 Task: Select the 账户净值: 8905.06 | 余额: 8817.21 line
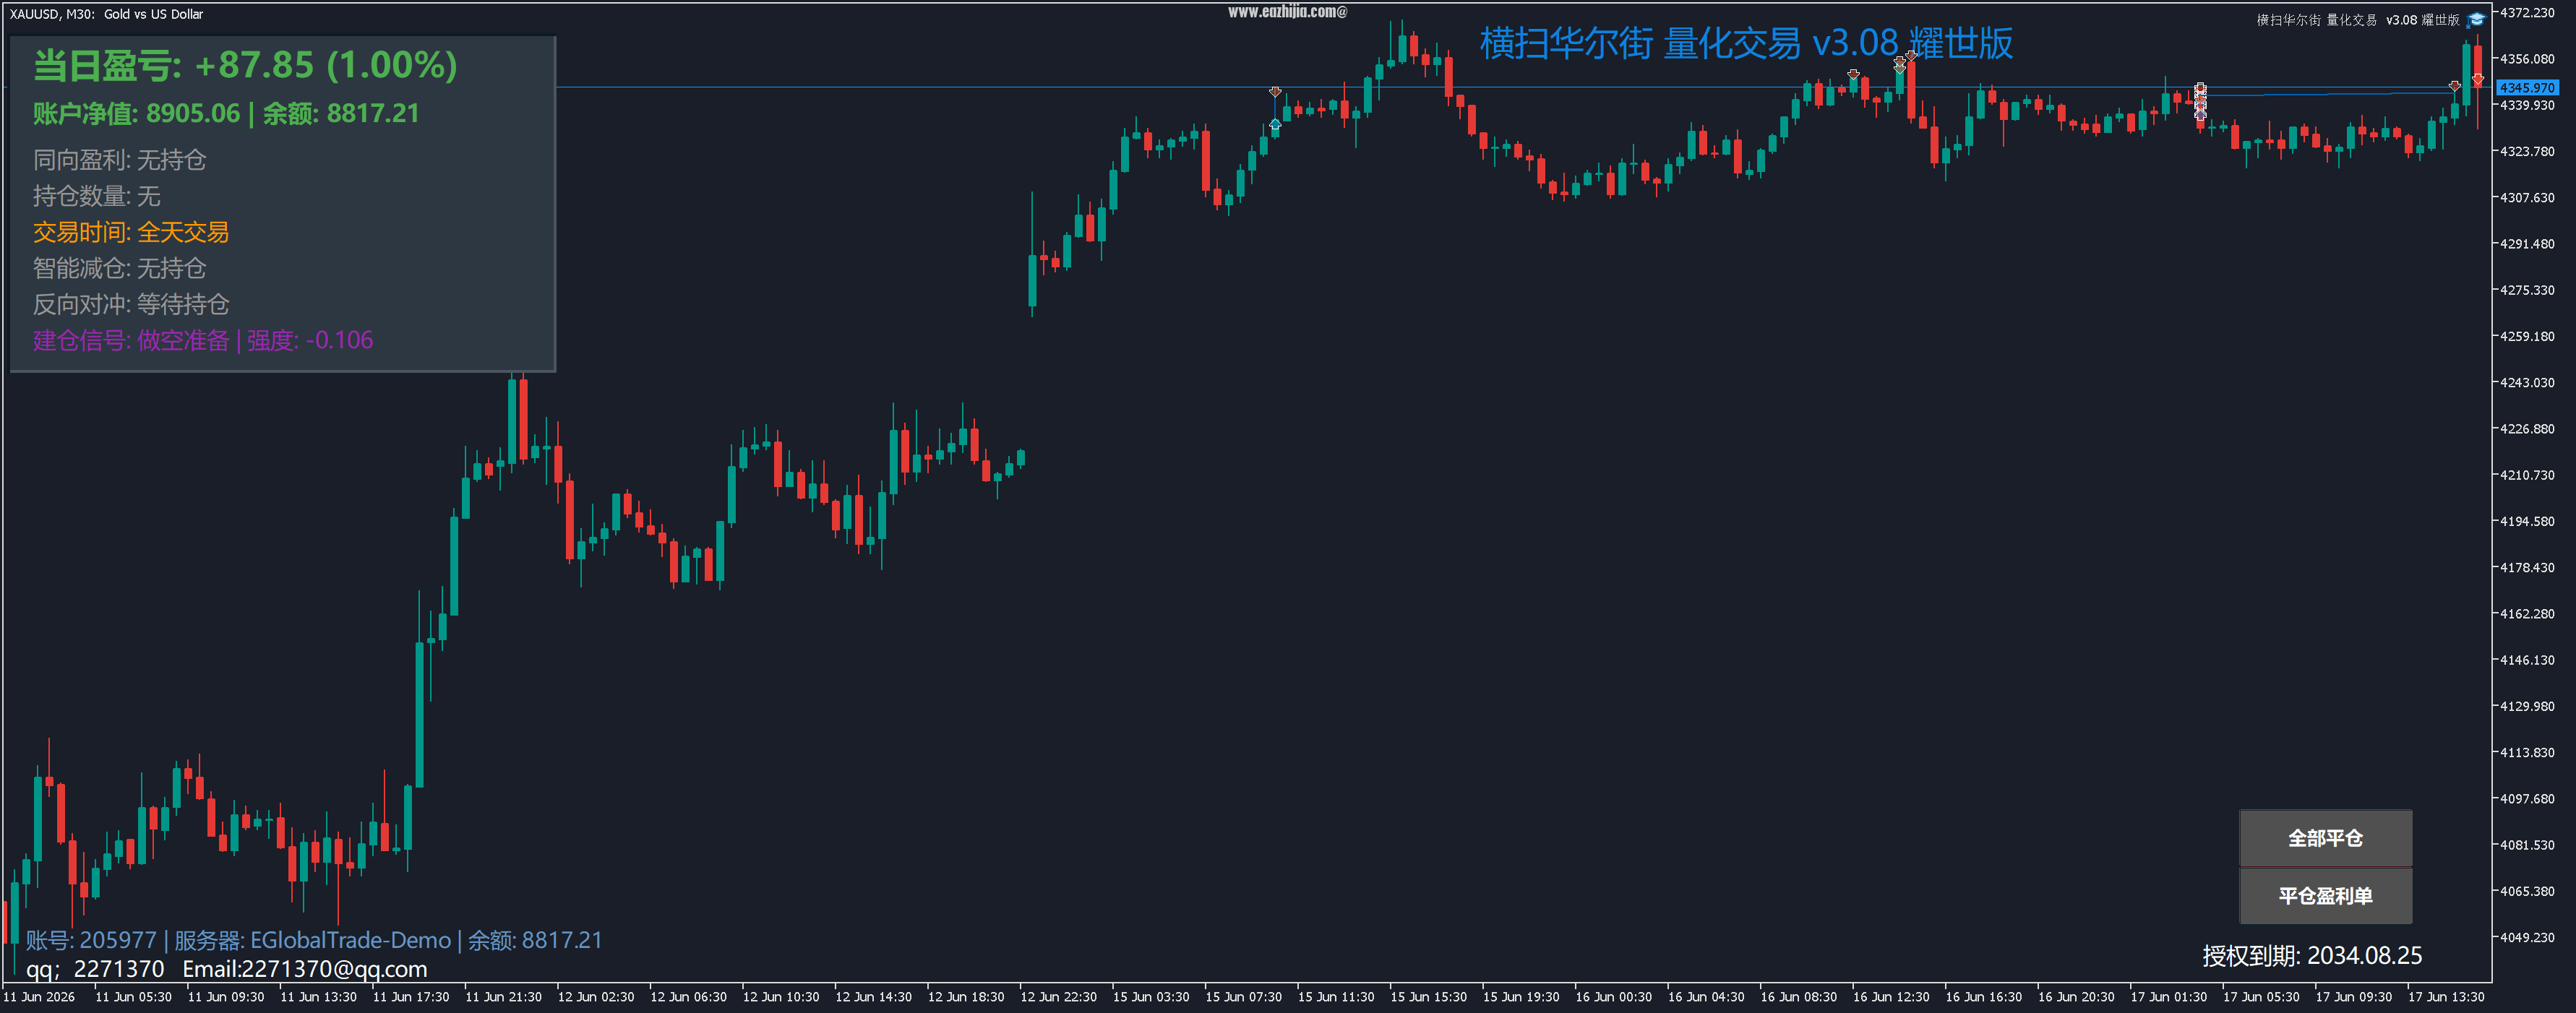[x=226, y=113]
